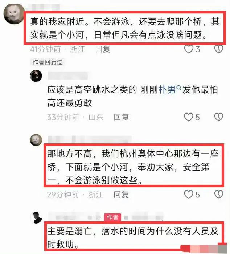Reply to the 33分钟前 山东 comment
The height and width of the screenshot is (254, 230).
(x=121, y=117)
